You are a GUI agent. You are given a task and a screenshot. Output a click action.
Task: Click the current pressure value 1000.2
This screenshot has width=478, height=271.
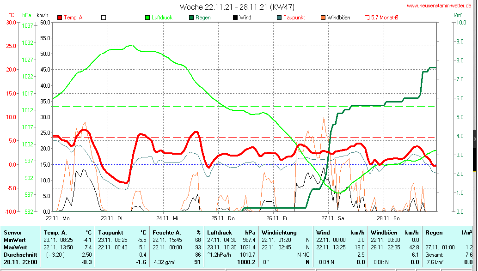(x=246, y=262)
